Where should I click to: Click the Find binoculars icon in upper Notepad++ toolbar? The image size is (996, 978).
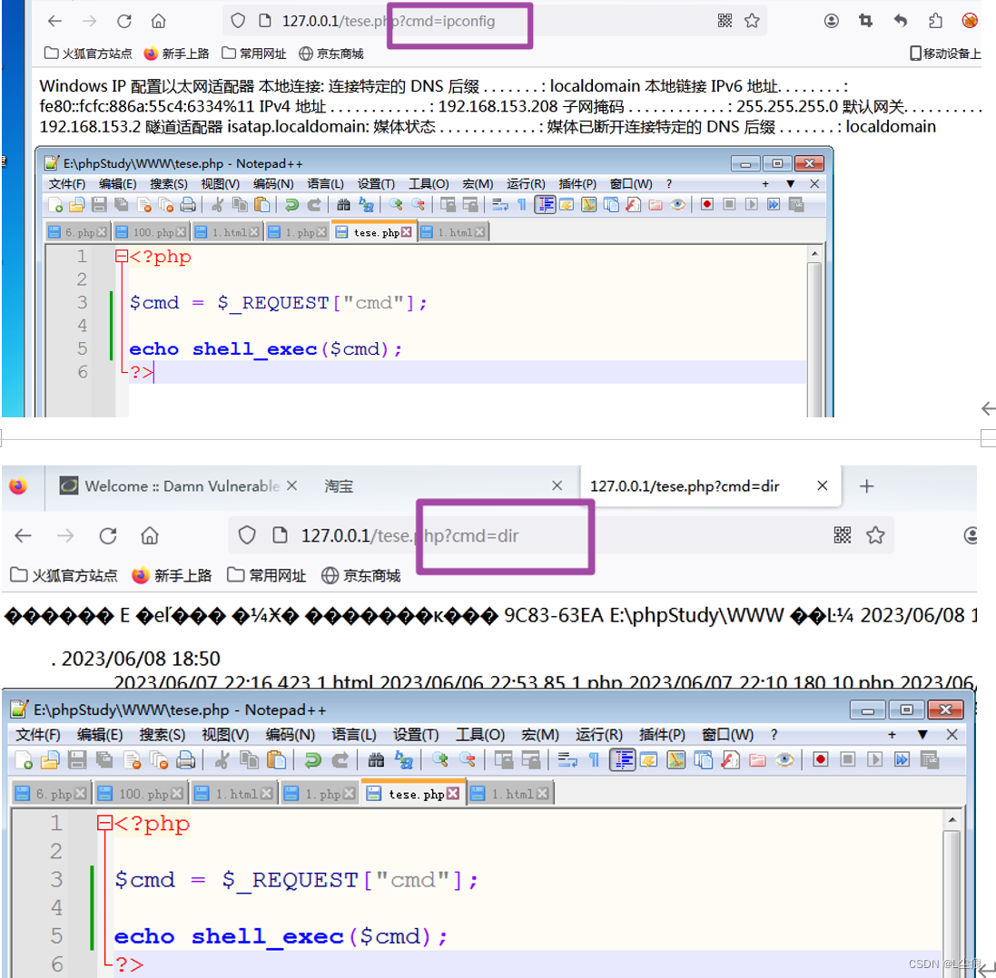(x=343, y=204)
